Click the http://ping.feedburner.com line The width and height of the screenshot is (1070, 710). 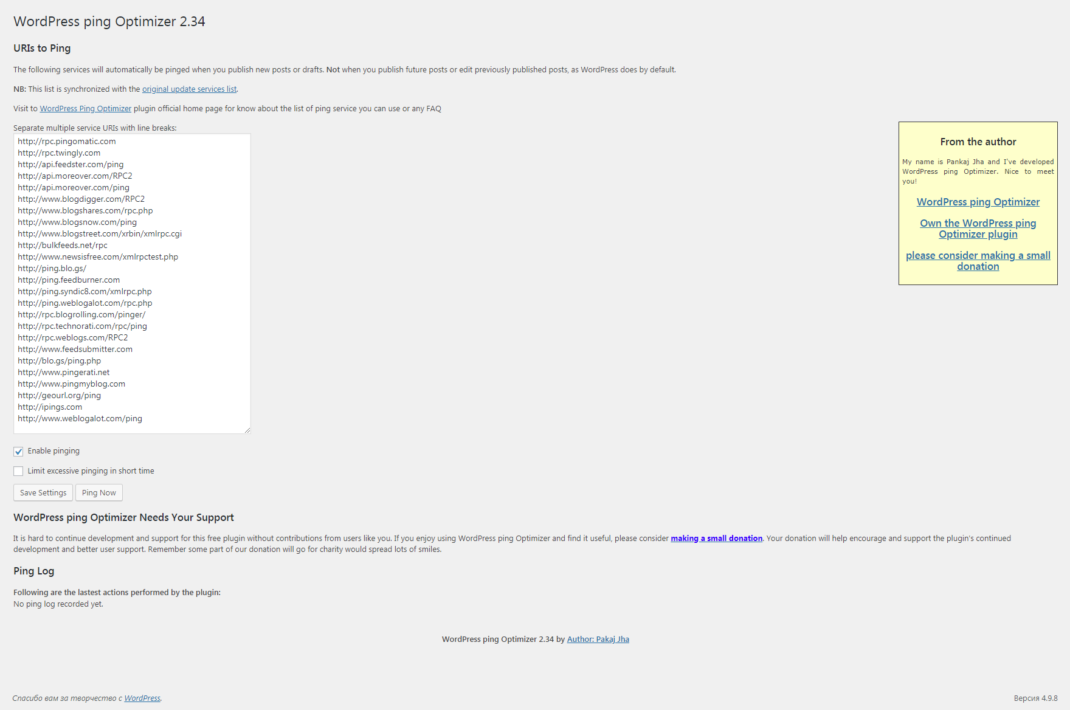[69, 280]
